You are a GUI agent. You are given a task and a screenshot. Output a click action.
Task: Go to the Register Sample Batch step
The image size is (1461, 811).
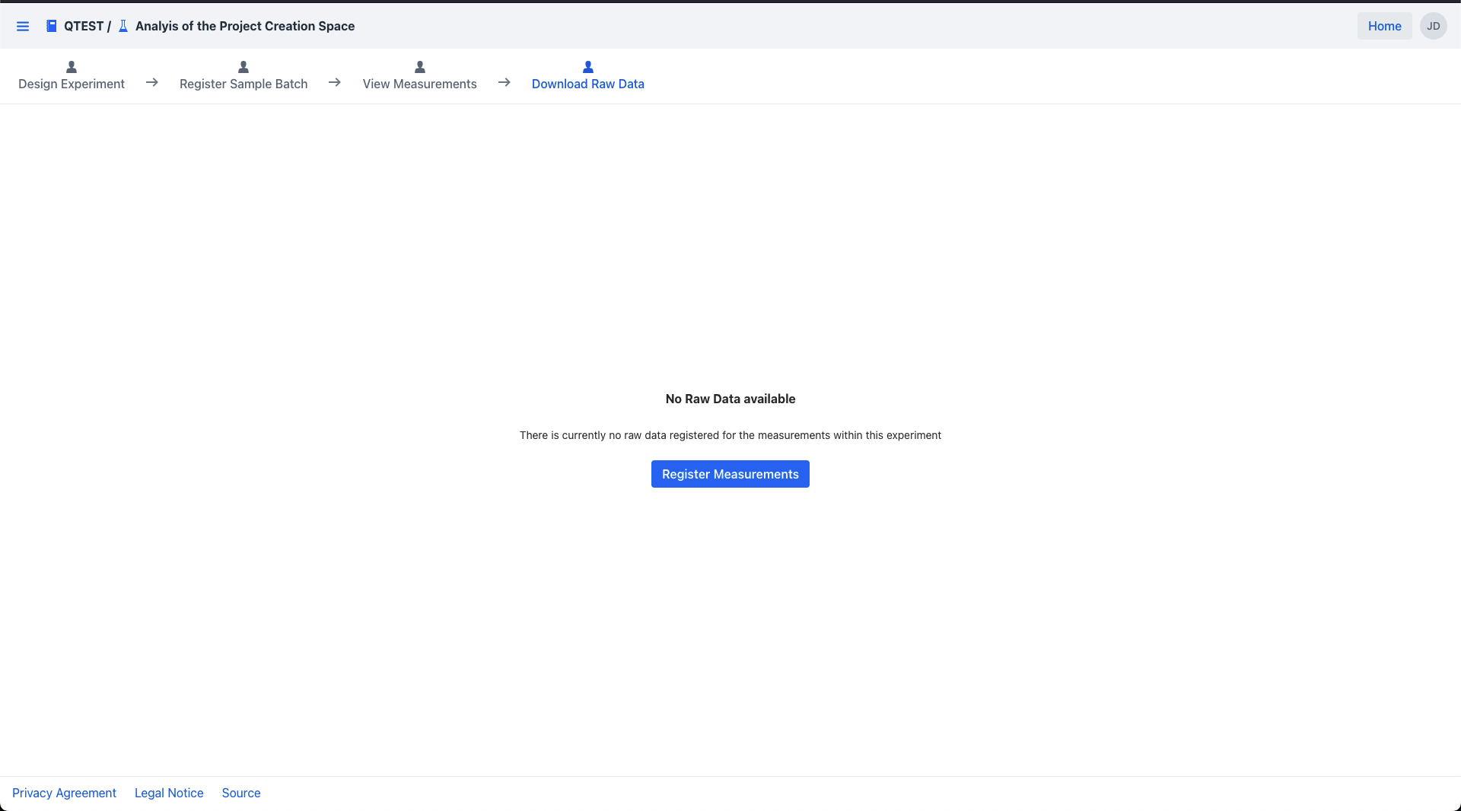click(x=243, y=84)
